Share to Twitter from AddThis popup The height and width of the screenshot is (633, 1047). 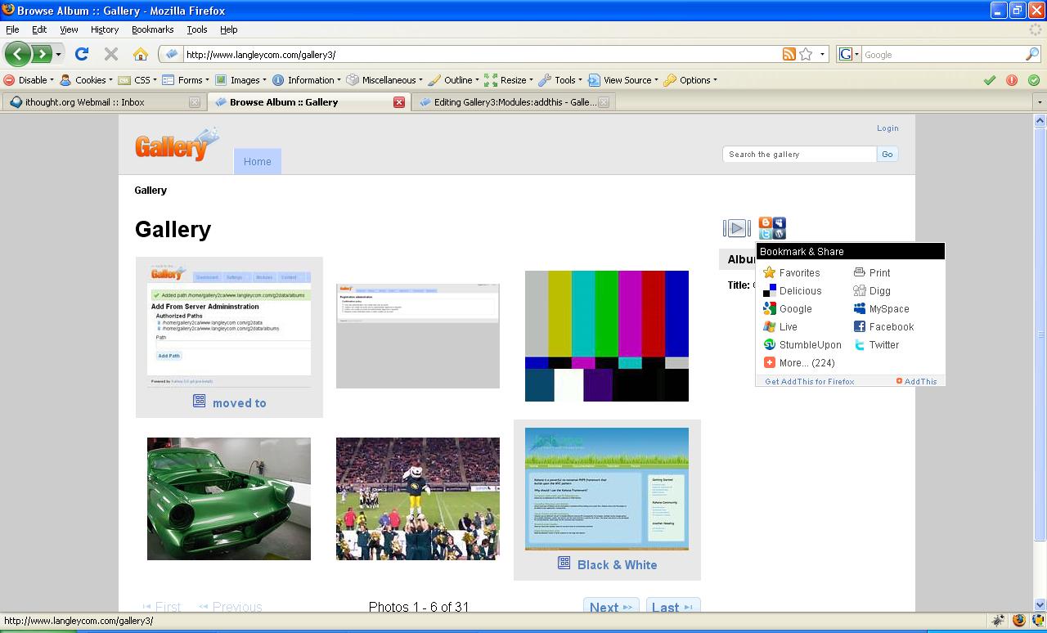pos(883,345)
